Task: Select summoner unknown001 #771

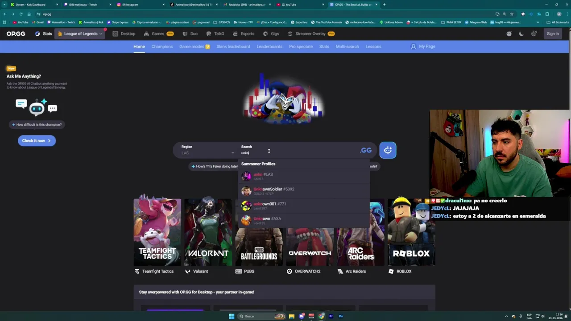Action: pos(303,206)
